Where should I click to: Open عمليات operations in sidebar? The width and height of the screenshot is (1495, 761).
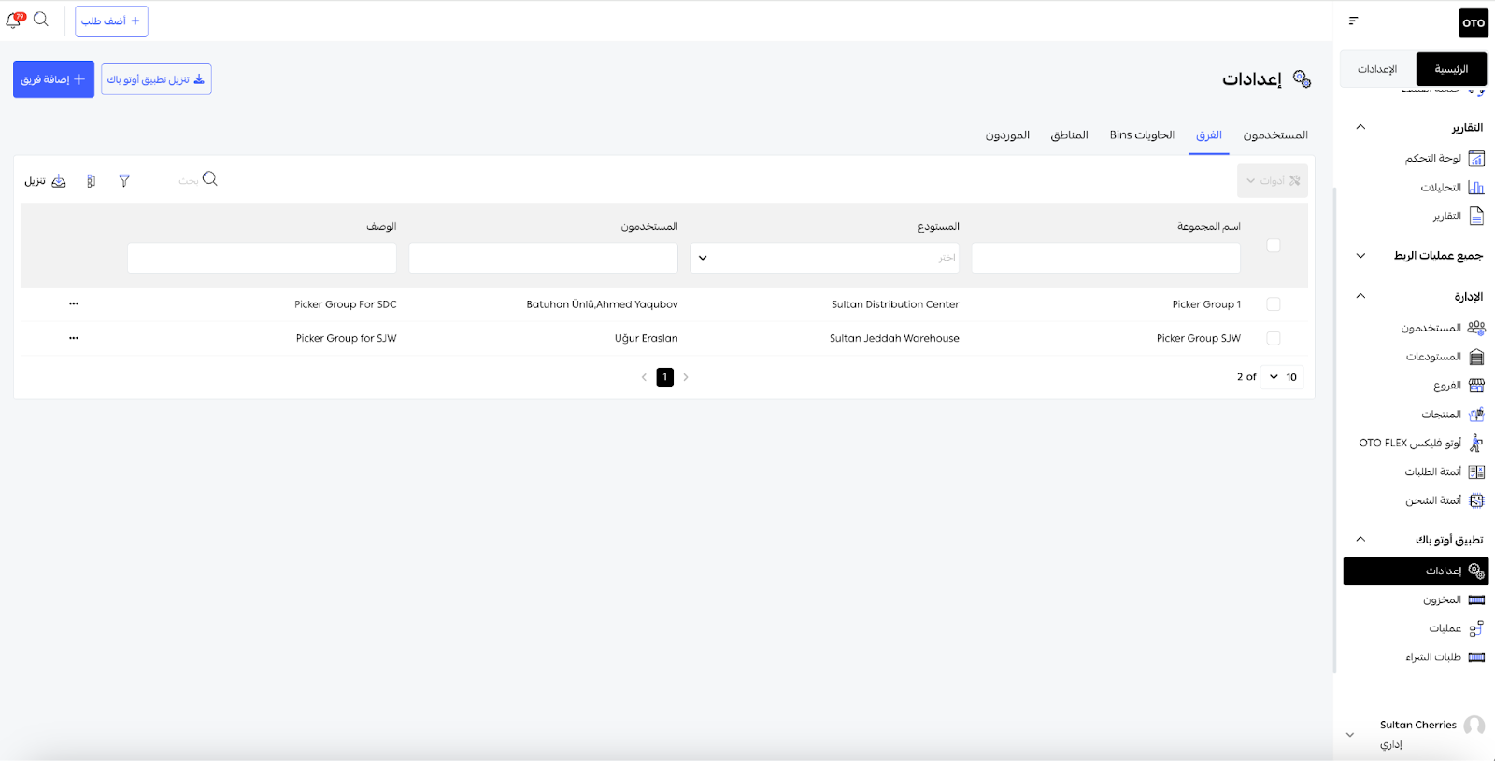point(1457,628)
